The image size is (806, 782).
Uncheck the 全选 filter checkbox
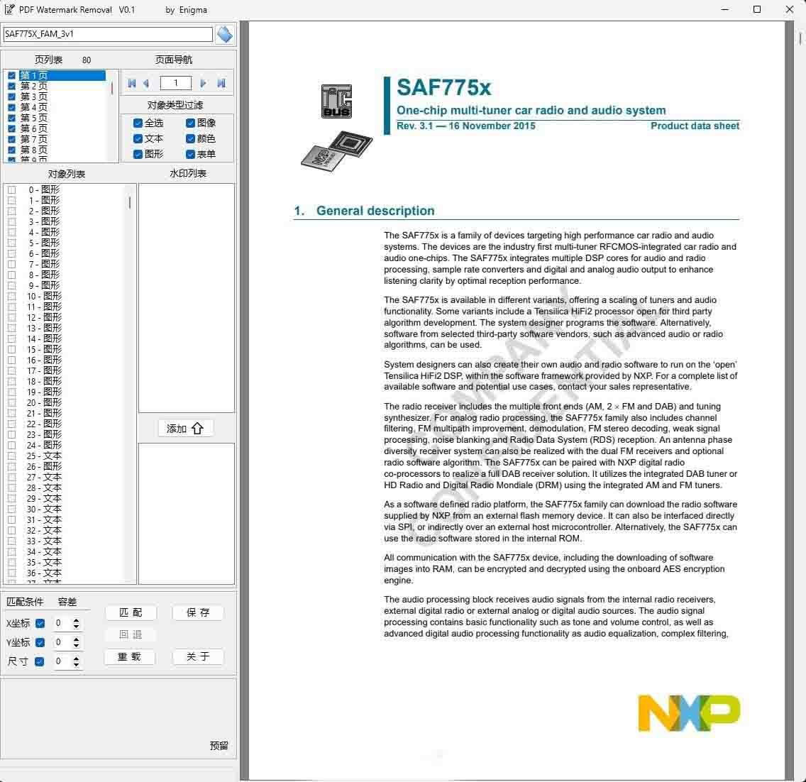coord(138,123)
